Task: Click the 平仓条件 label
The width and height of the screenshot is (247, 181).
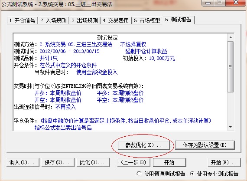Action: [26, 121]
